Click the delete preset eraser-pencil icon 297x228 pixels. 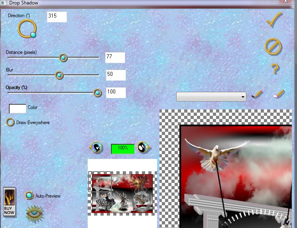click(x=279, y=94)
